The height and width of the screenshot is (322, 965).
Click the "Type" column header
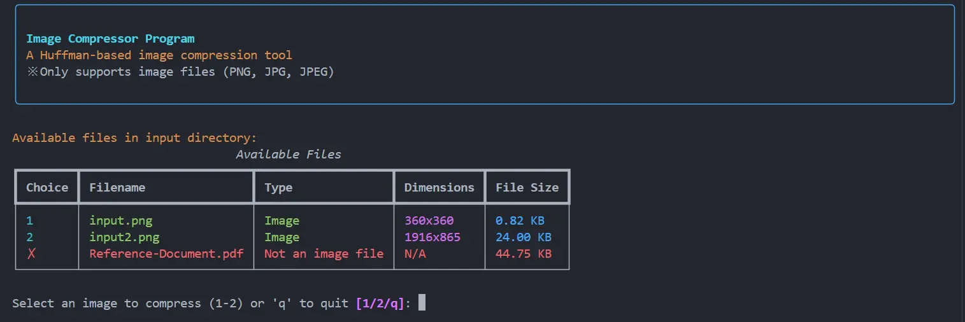(x=278, y=188)
